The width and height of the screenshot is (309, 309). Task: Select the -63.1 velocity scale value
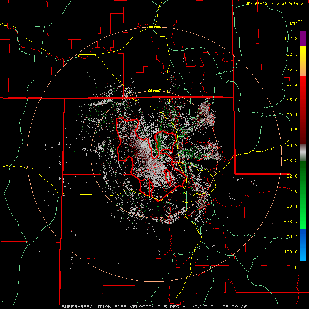[x=291, y=206]
